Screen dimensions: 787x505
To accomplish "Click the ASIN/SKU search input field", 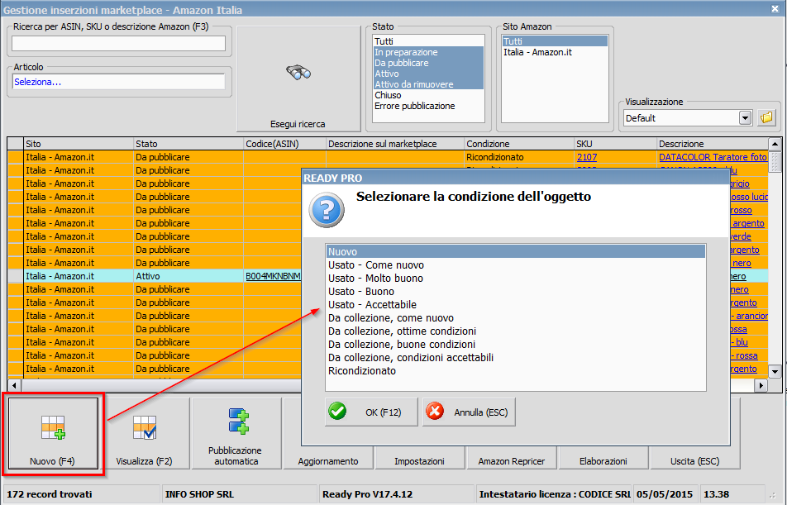I will (118, 44).
